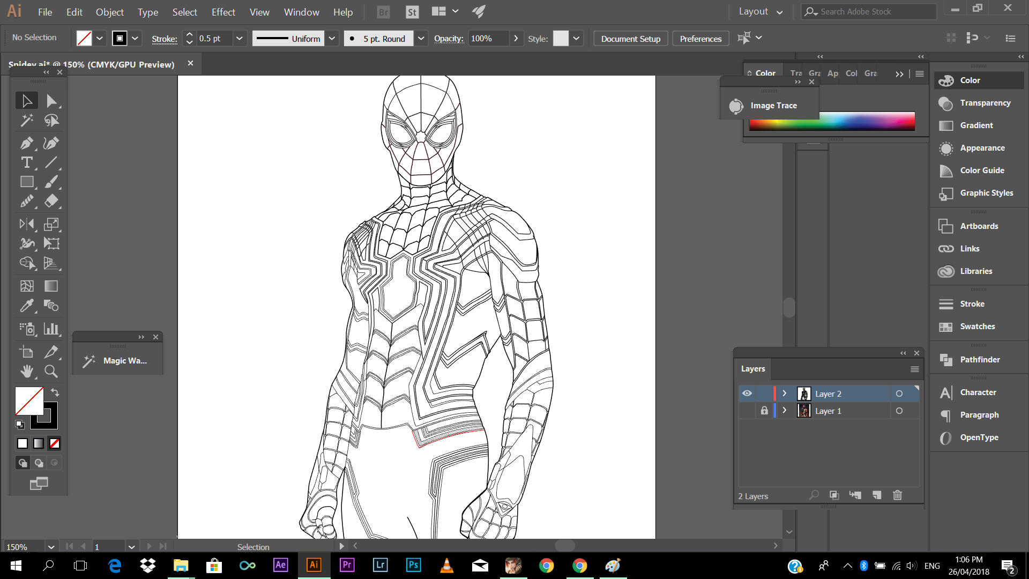1029x579 pixels.
Task: Pick the Magic Wand tool in the toolbox
Action: [27, 121]
